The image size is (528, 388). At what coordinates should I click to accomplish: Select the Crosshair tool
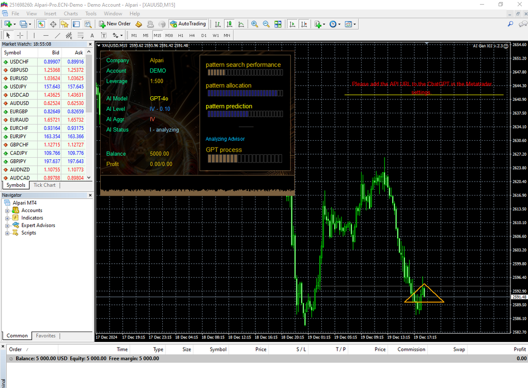[x=20, y=35]
